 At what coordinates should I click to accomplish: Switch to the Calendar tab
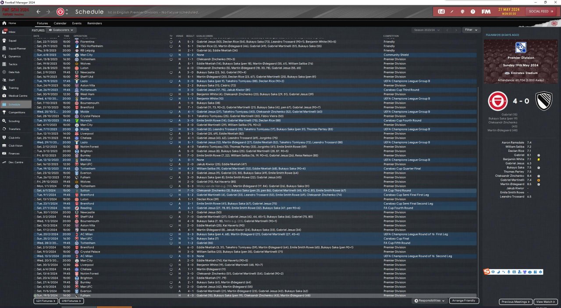(60, 23)
